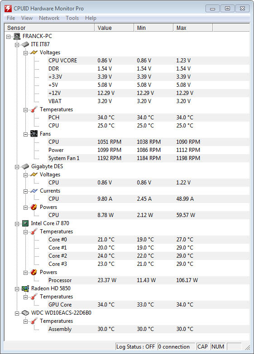This screenshot has height=354, width=254.
Task: Click the Temperatures thermometer icon under ITE IT87
Action: coord(34,109)
